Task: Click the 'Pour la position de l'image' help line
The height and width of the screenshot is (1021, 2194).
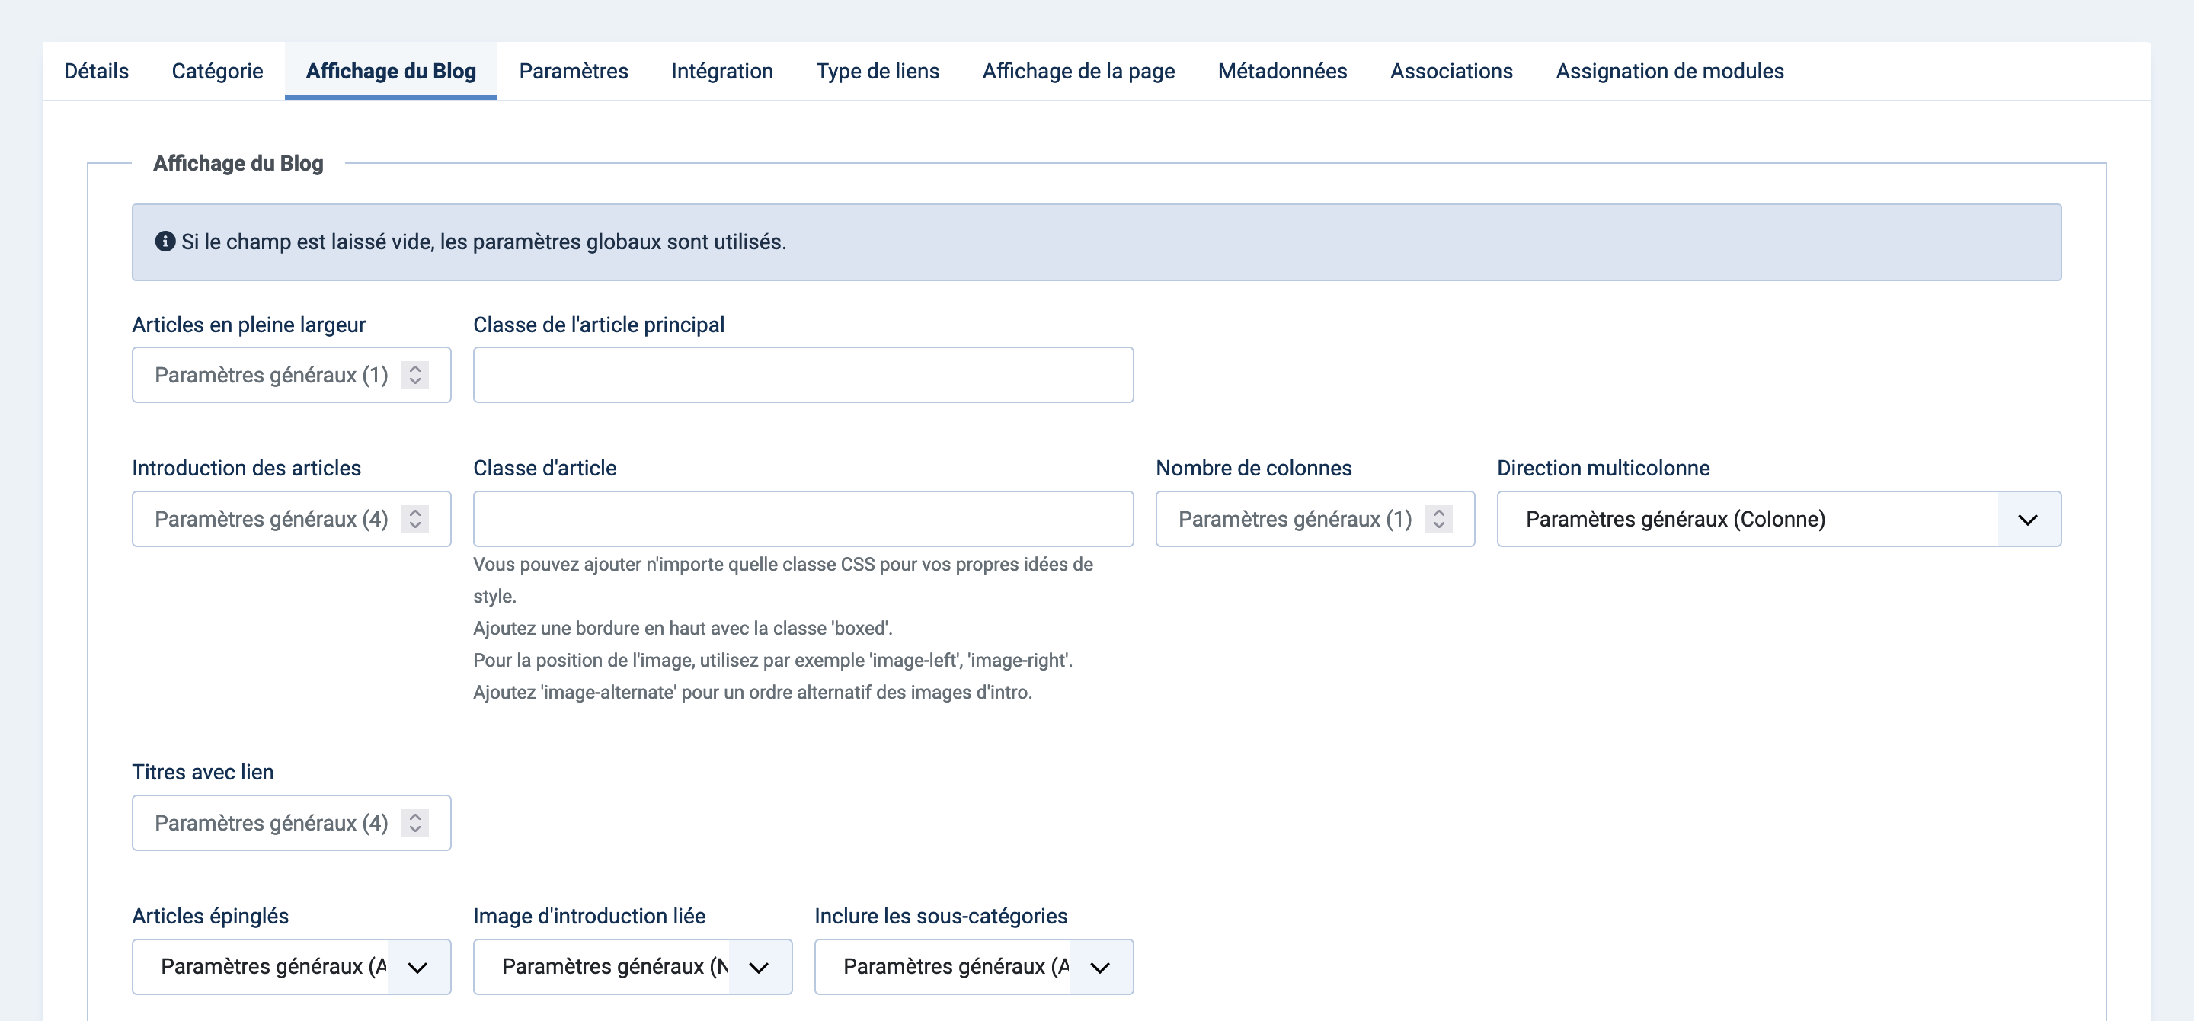Action: pyautogui.click(x=772, y=660)
